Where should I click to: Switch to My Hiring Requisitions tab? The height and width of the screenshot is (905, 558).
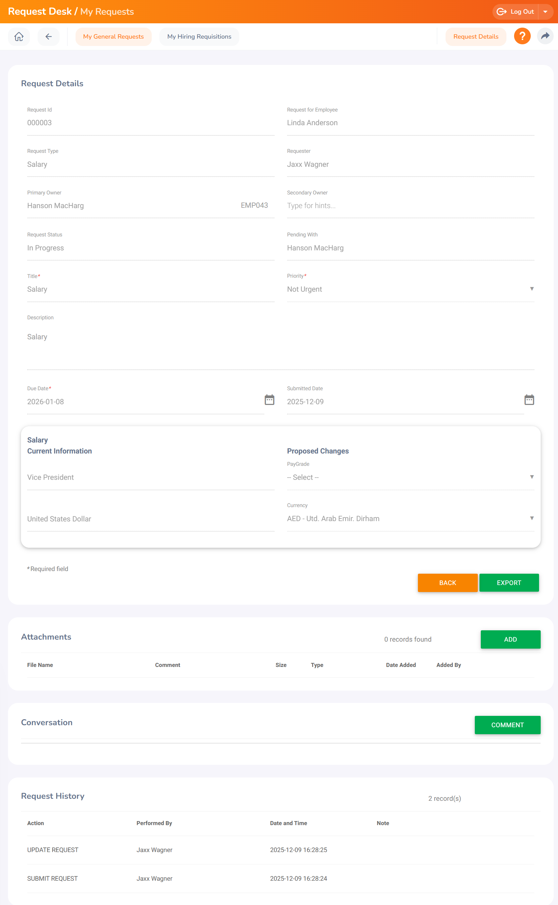(199, 37)
